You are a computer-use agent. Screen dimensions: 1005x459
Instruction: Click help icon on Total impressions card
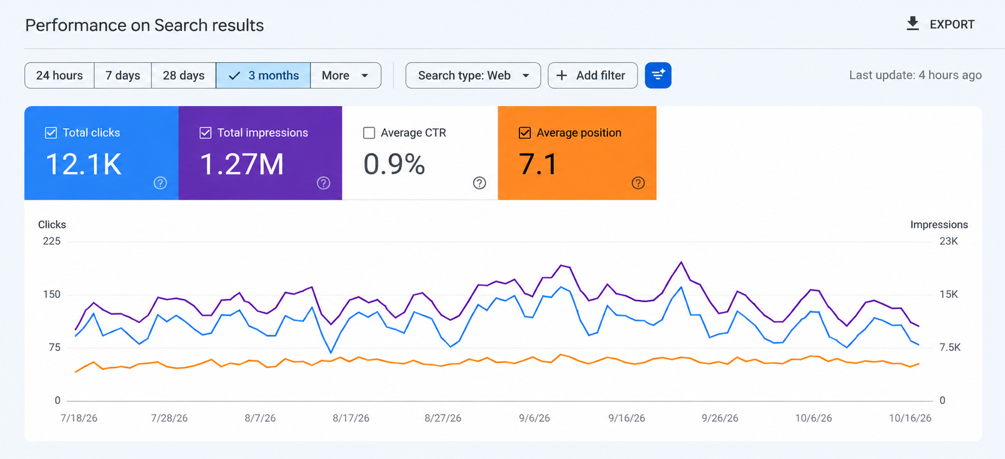coord(323,183)
